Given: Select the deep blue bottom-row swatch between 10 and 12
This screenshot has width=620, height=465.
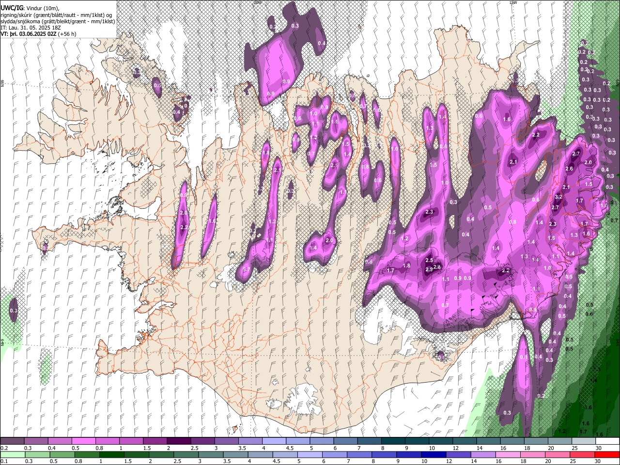Looking at the screenshot, I should point(434,454).
